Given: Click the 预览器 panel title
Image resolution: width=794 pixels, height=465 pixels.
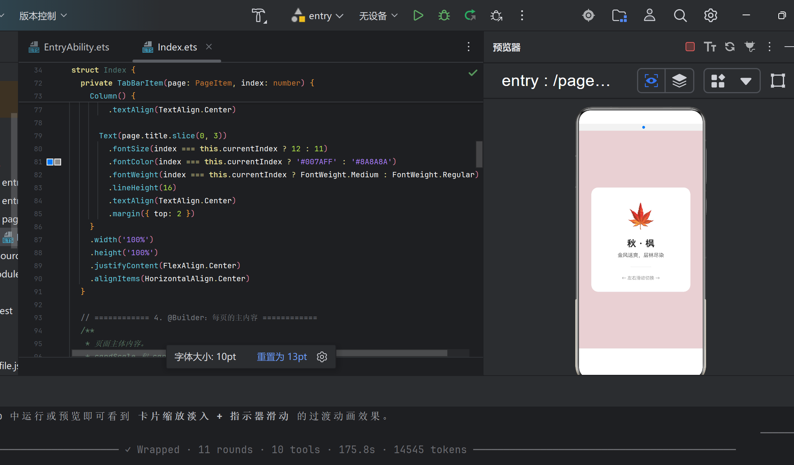Looking at the screenshot, I should [x=506, y=47].
